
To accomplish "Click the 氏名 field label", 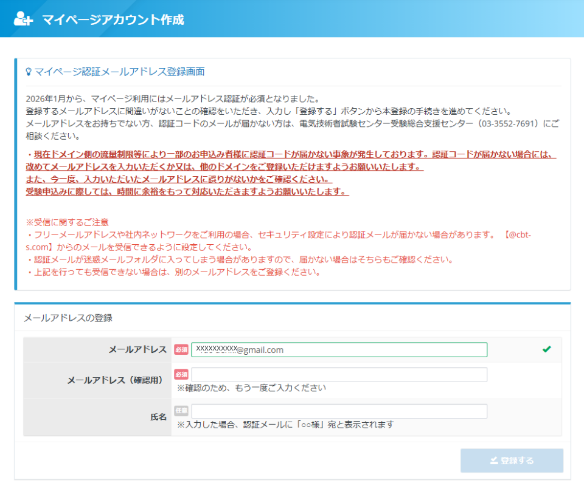I will pyautogui.click(x=158, y=417).
